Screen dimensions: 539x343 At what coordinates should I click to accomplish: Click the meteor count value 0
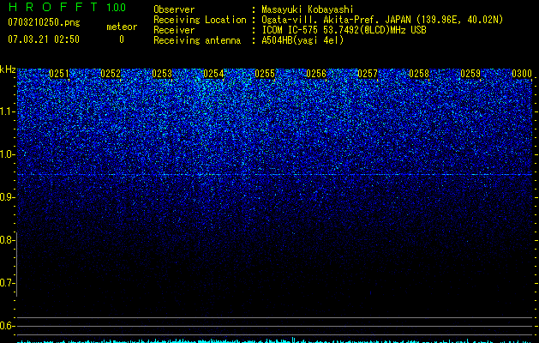click(x=122, y=39)
